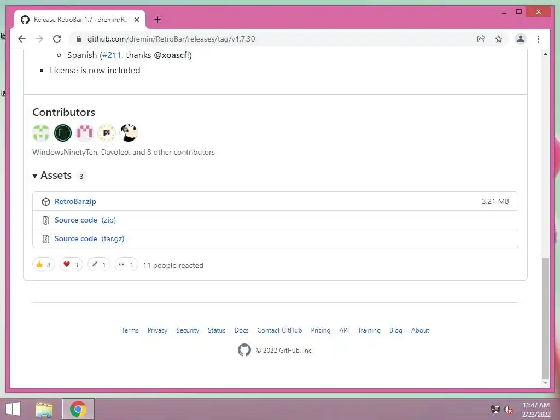Screen dimensions: 560x420
Task: Open the yellow dotted contributor avatar
Action: [107, 133]
